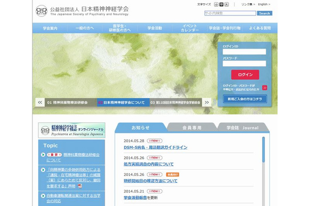The width and height of the screenshot is (310, 206).
Task: Click 会員向け orange tag on news item
Action: [172, 175]
